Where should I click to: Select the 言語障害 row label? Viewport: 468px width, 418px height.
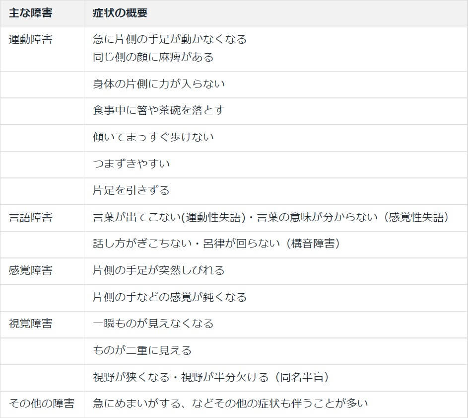point(30,218)
